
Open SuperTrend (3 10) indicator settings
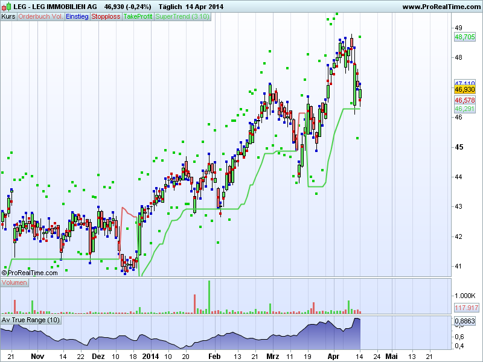183,16
